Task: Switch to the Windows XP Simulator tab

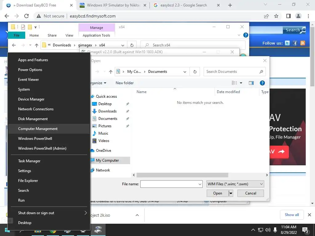Action: point(113,5)
